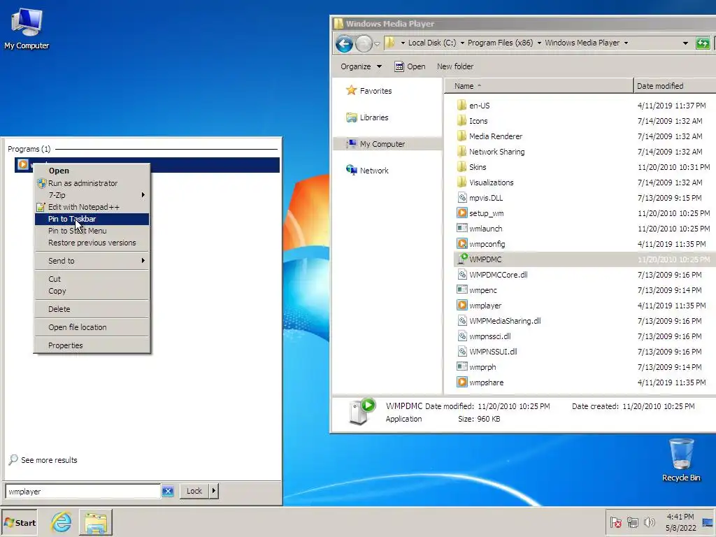Select the WMPDMC application icon in the list

pos(461,259)
